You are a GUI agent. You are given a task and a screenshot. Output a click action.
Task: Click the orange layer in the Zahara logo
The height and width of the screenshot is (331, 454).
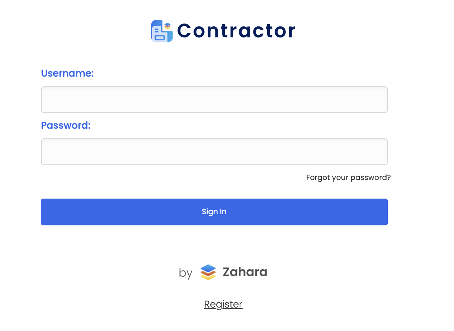208,273
